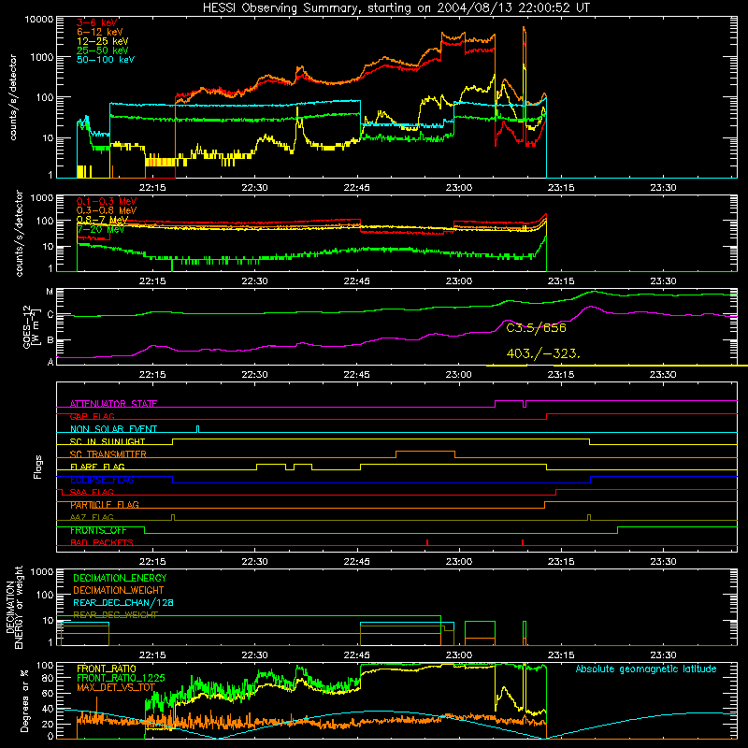Click the REAR_DEC_WEIGHT legend label
Screen dimensions: 748x748
pos(115,615)
